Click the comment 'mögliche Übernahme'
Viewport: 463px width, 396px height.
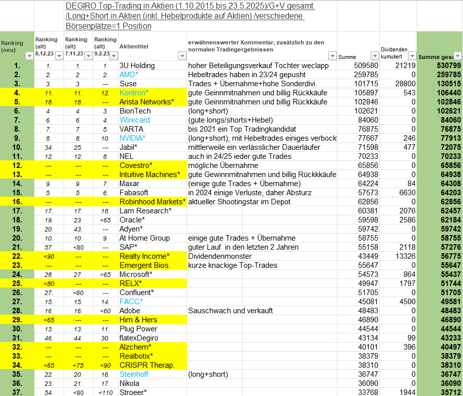[x=223, y=165]
